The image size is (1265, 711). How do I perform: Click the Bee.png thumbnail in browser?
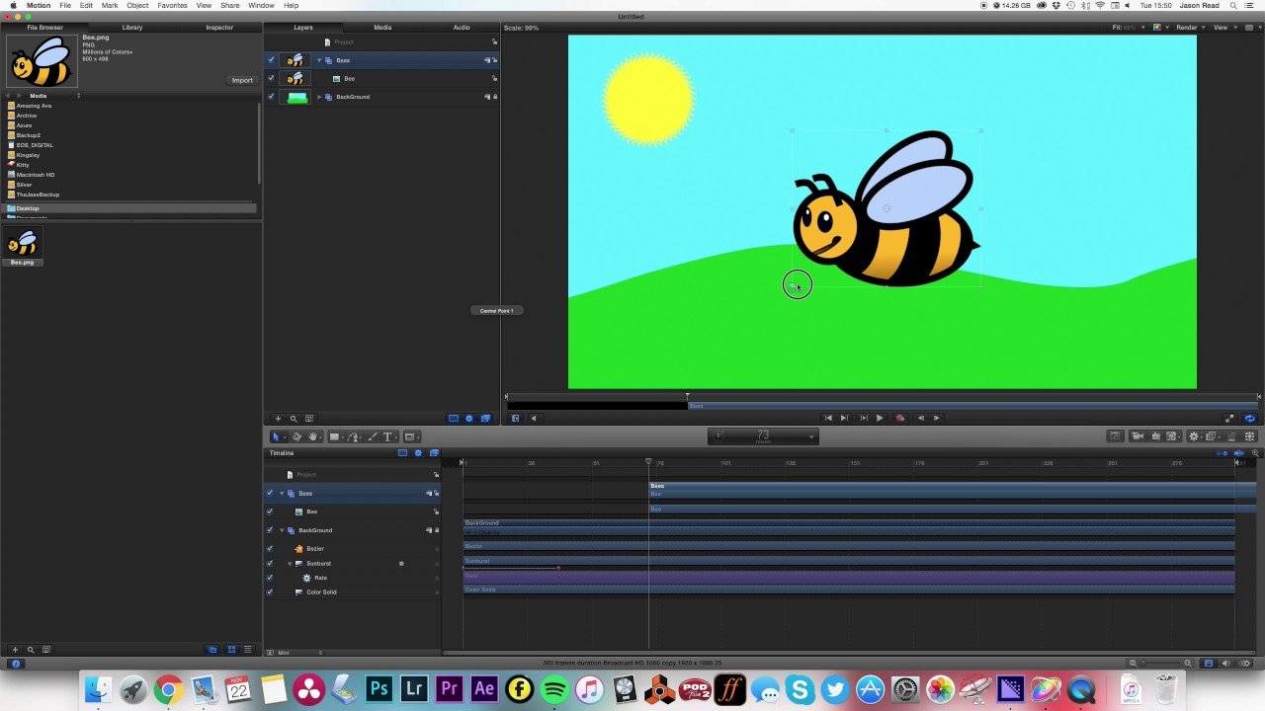(x=23, y=245)
